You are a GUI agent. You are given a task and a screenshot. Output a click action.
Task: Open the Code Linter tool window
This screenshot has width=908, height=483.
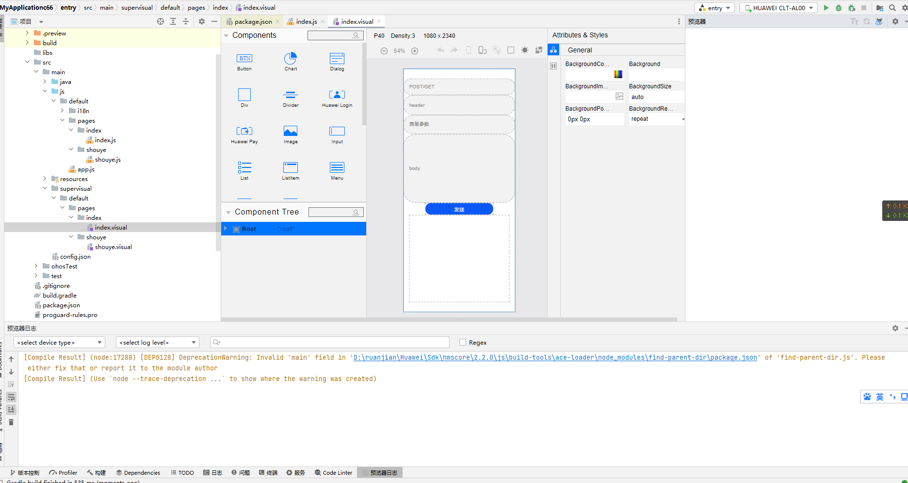coord(333,472)
